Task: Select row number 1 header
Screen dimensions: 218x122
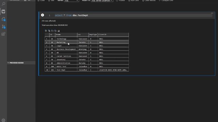Action: 47,39
